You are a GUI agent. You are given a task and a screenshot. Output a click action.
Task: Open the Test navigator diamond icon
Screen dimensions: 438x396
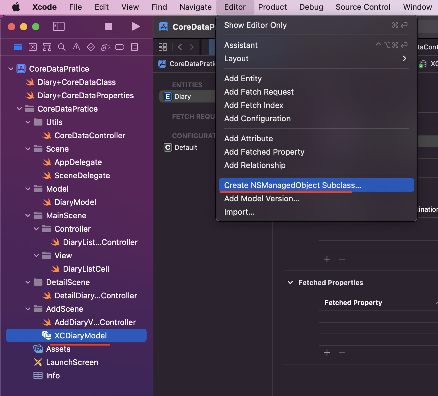tap(91, 47)
